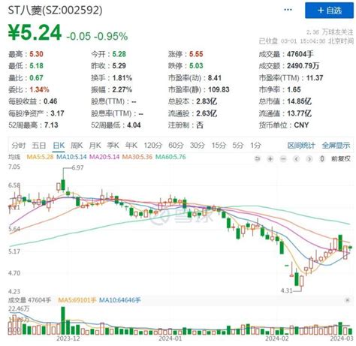
Task: Select the 季K chart tab
Action: tap(113, 146)
